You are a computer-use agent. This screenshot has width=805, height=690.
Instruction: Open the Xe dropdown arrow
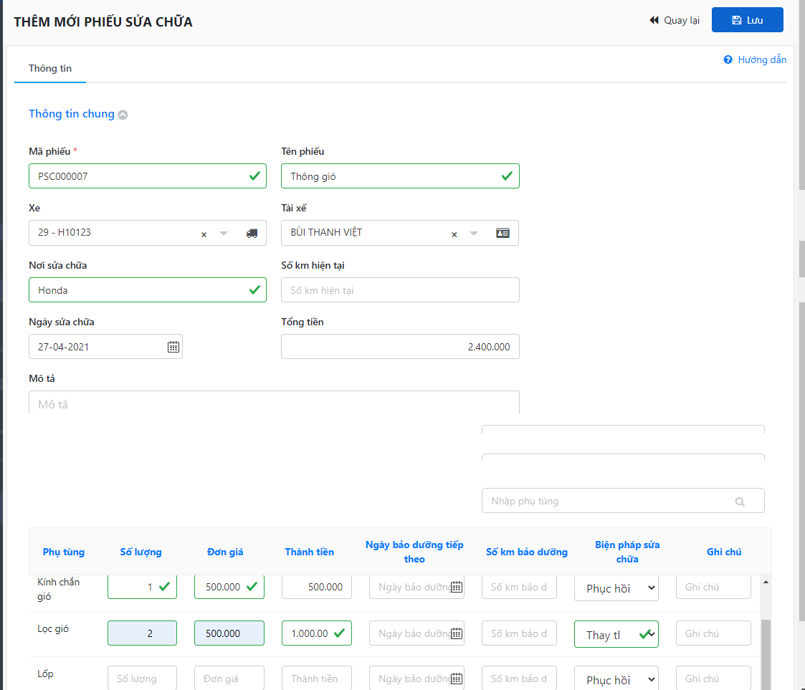[x=224, y=234]
